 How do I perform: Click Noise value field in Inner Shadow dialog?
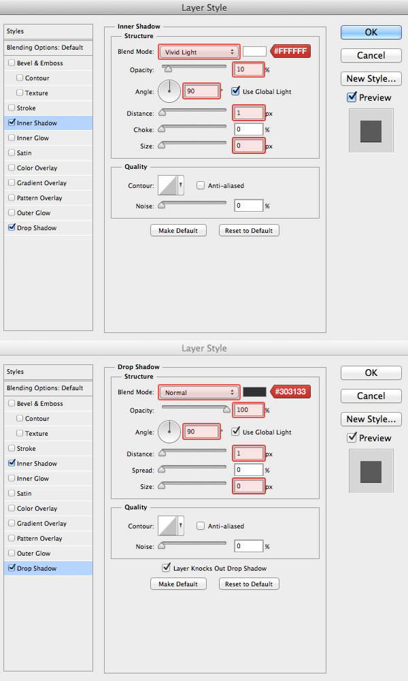[x=248, y=206]
